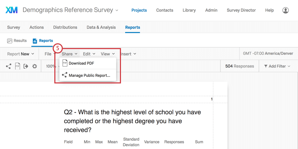
Task: Open the Help link
Action: (x=269, y=11)
